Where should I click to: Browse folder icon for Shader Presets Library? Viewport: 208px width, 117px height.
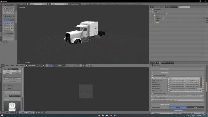(203, 96)
